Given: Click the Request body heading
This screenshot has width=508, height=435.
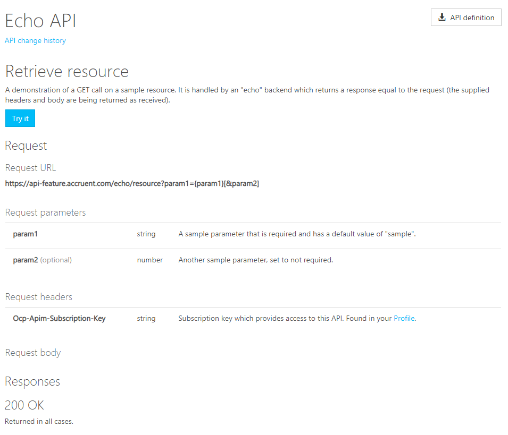Looking at the screenshot, I should (33, 353).
